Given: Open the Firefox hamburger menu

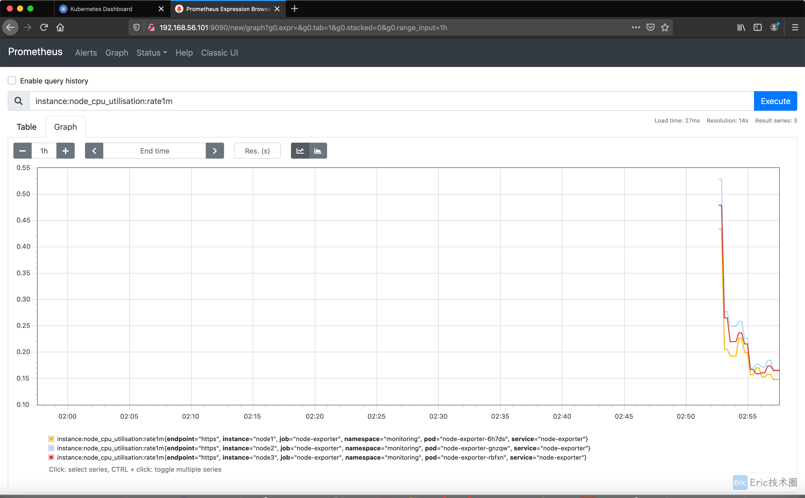Looking at the screenshot, I should [x=795, y=27].
